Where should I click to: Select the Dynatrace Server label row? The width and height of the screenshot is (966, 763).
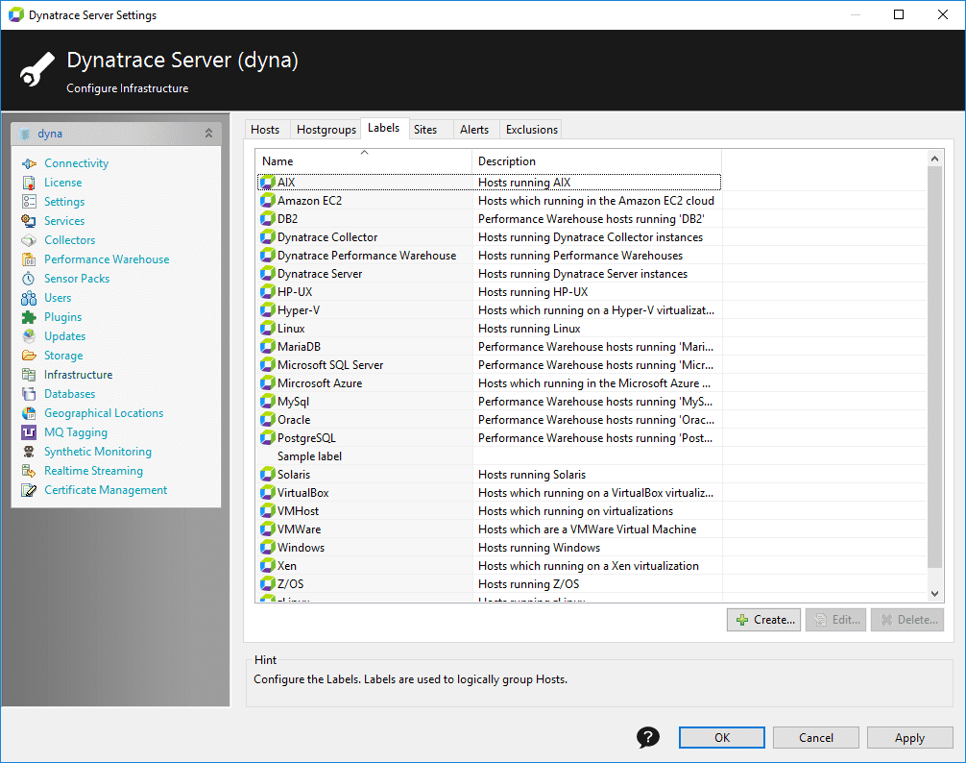click(489, 274)
